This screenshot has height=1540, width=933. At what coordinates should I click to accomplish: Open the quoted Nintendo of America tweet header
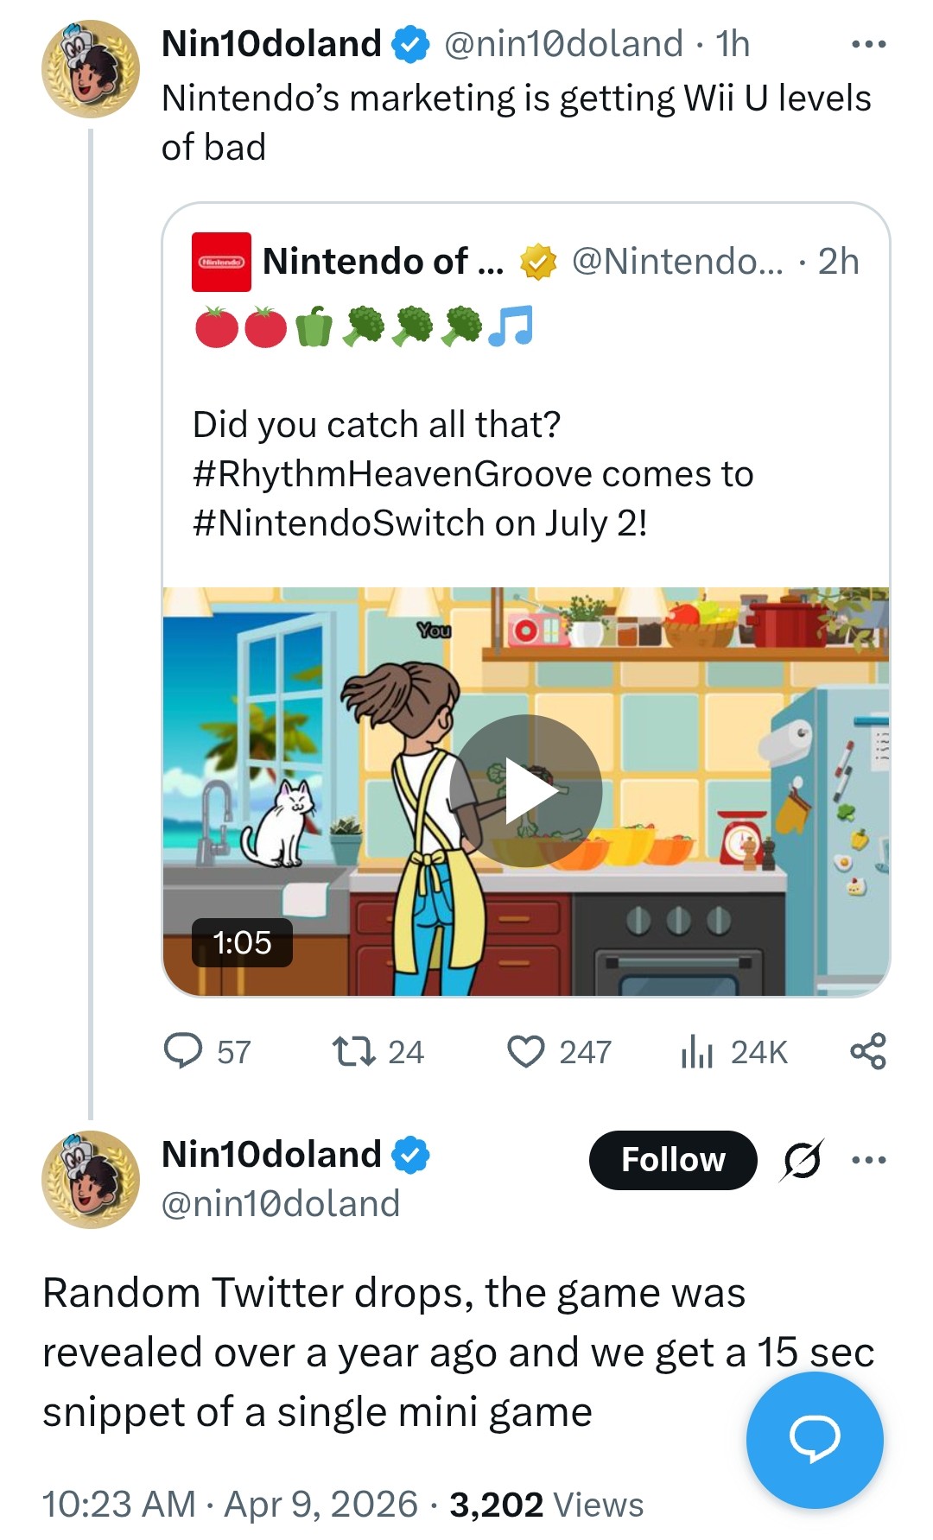525,262
